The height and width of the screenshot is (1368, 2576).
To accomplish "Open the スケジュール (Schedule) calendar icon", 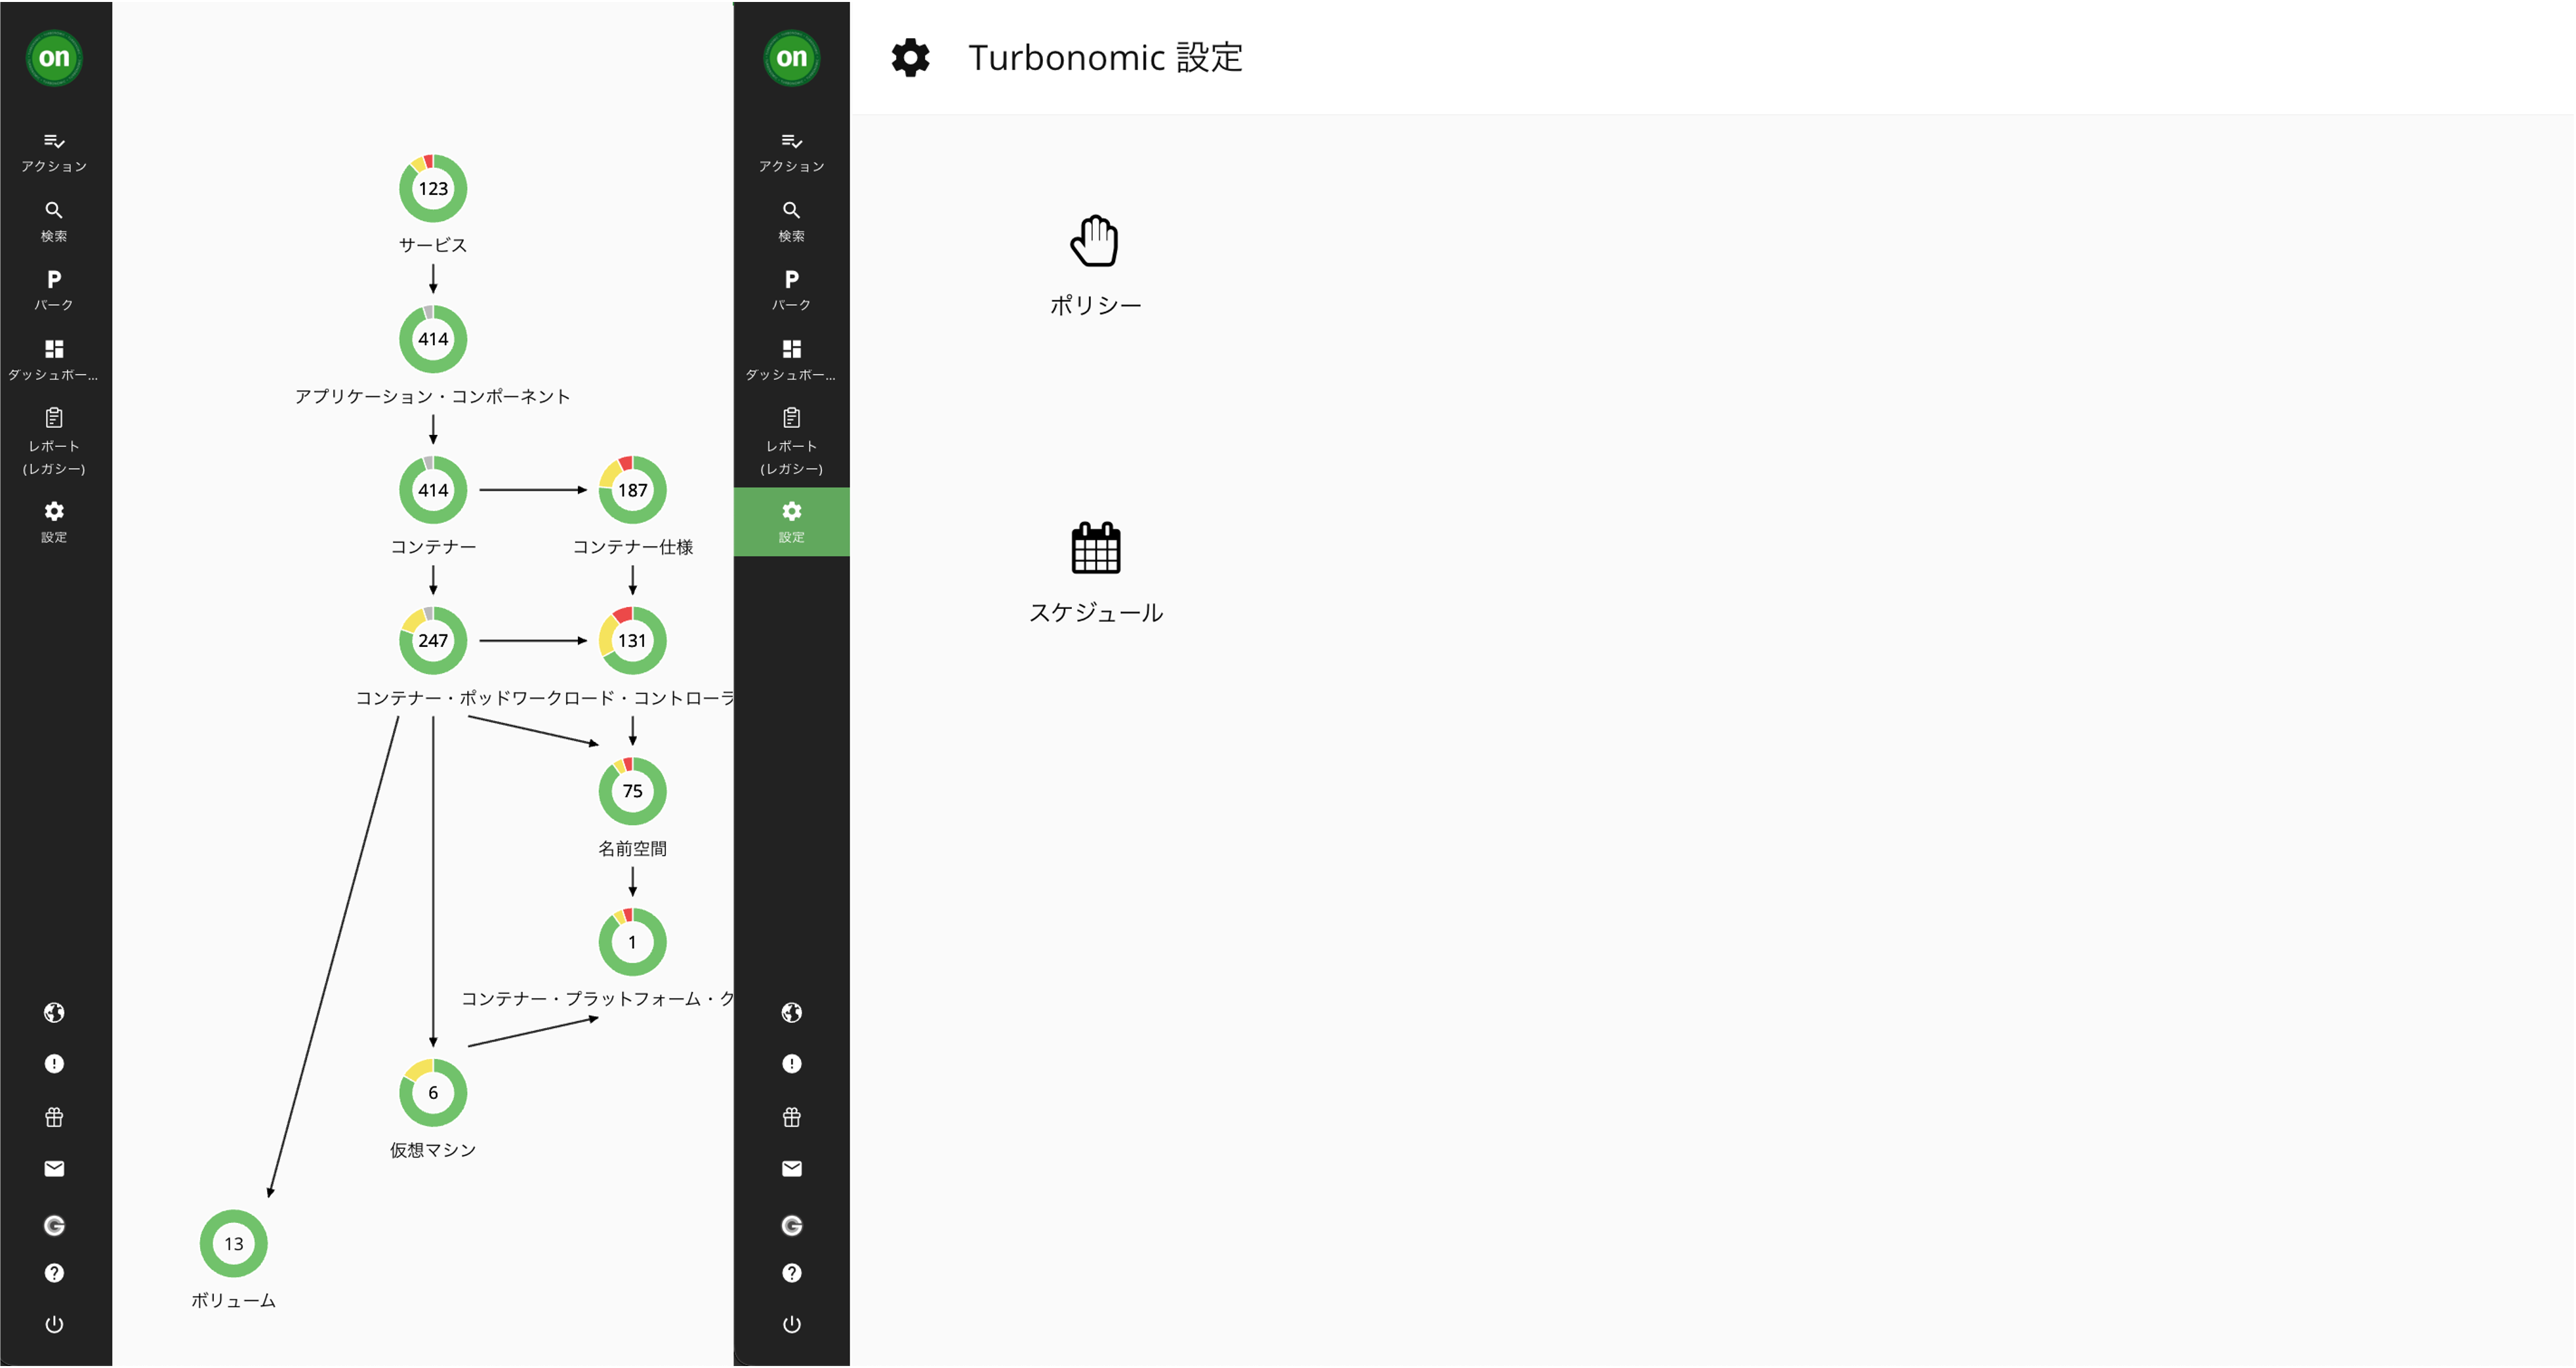I will (1095, 548).
